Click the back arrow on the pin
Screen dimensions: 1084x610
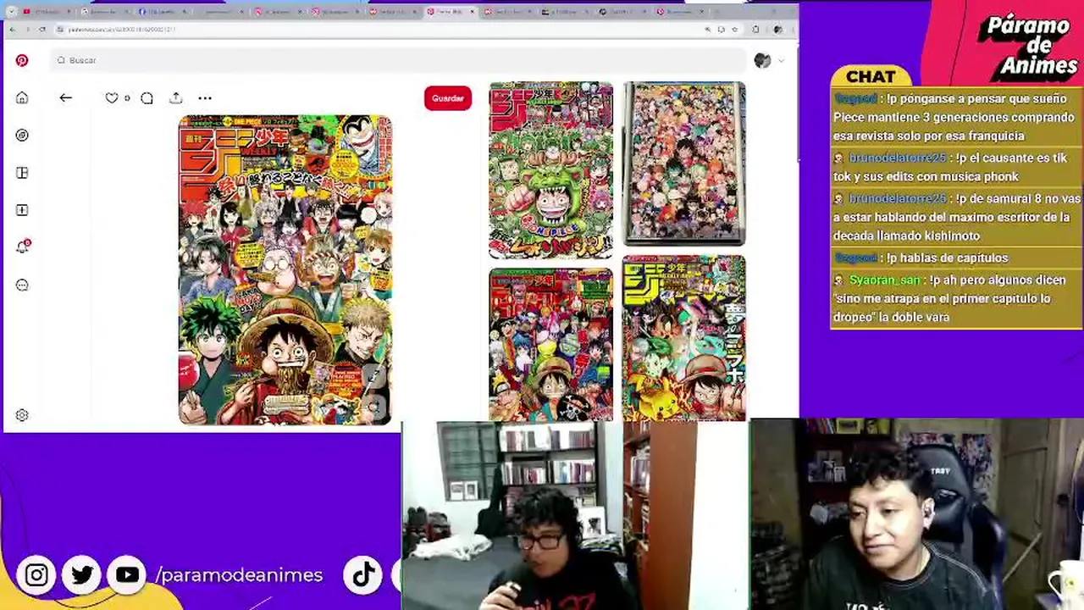[65, 97]
